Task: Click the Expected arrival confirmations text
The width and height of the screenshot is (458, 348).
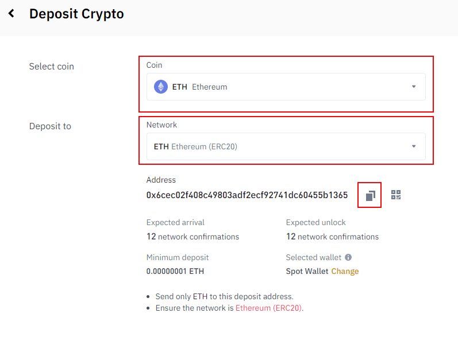Action: pyautogui.click(x=193, y=237)
